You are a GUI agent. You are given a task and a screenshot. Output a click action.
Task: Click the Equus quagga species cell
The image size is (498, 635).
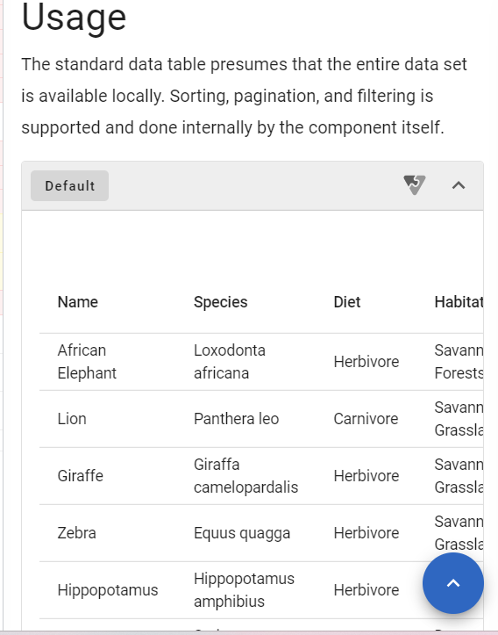coord(242,533)
